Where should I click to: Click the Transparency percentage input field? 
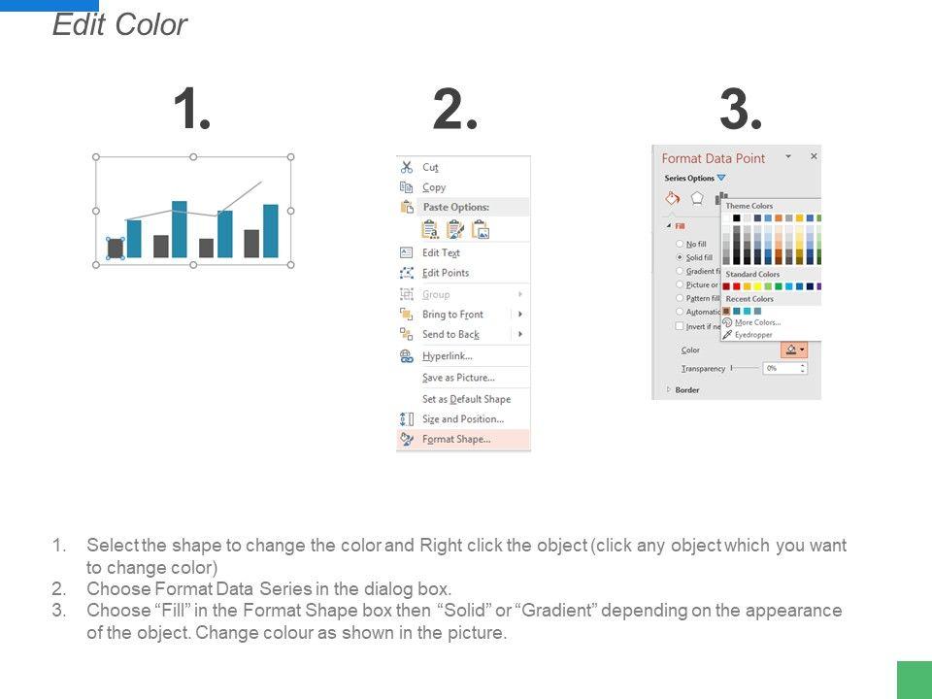click(x=782, y=369)
